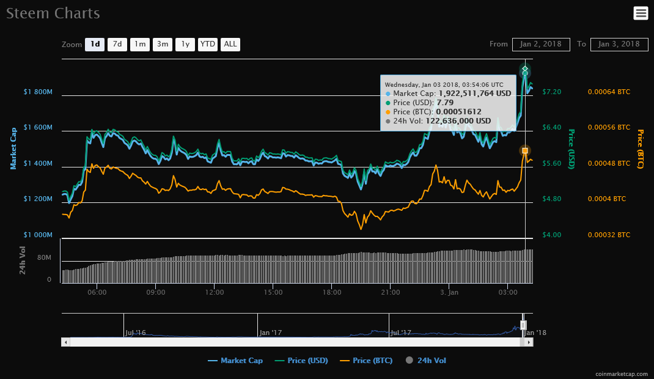The width and height of the screenshot is (654, 379).
Task: Click the $7.20 USD price axis label
Action: pos(552,92)
